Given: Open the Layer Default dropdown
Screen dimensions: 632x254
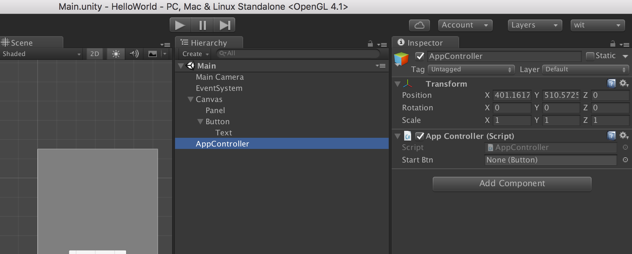Looking at the screenshot, I should pos(586,70).
